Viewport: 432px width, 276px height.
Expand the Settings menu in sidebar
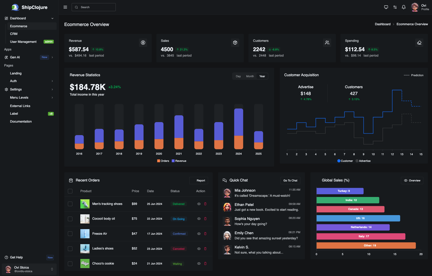tap(52, 89)
